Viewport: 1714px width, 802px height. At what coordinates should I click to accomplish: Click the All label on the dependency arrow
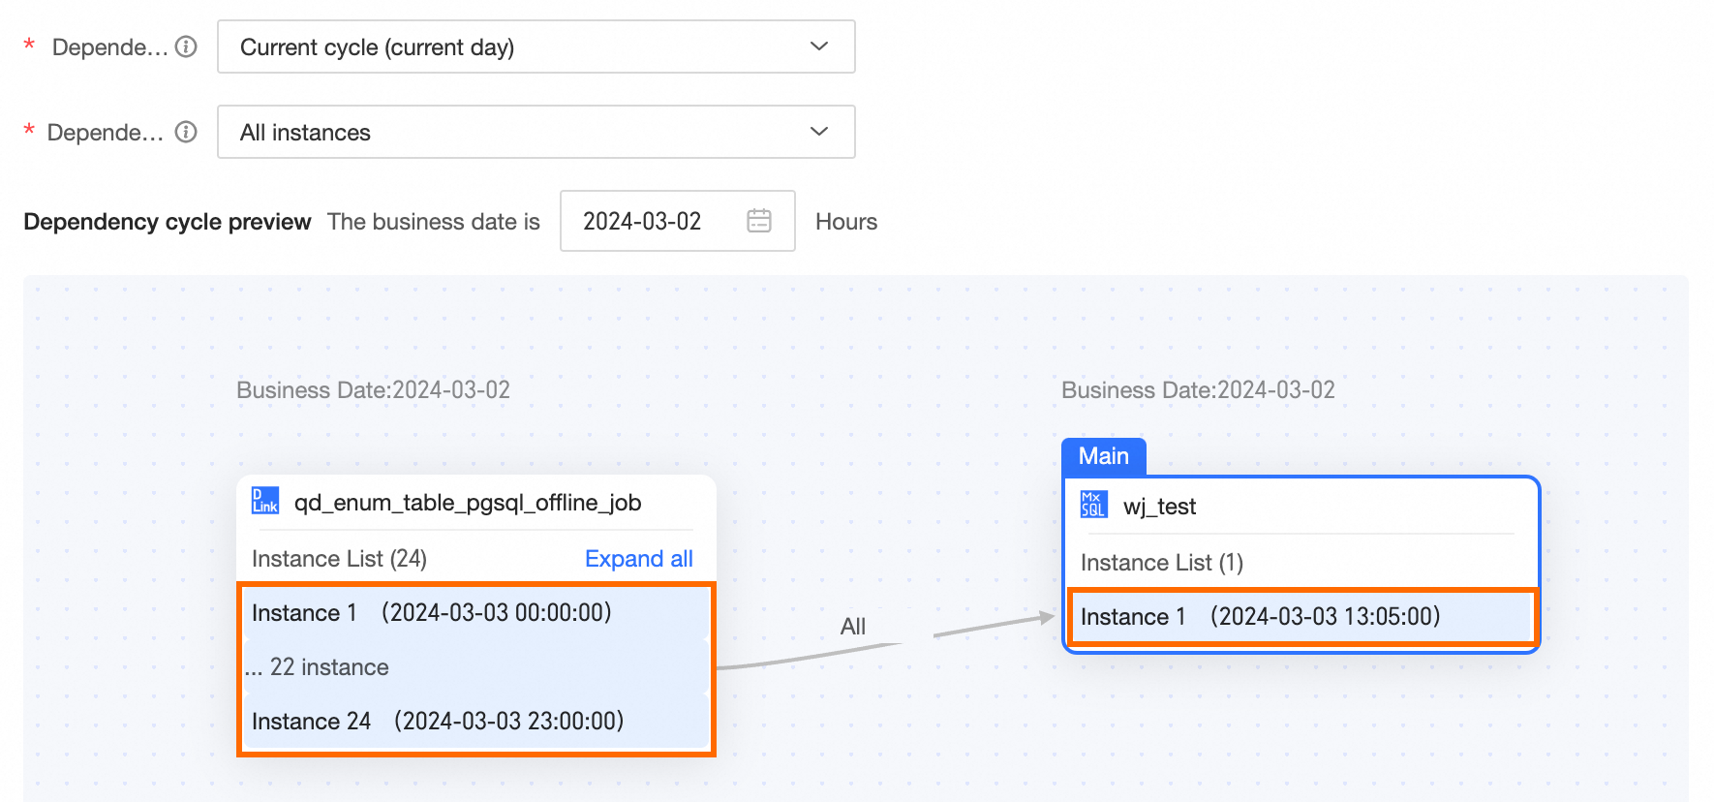coord(853,627)
